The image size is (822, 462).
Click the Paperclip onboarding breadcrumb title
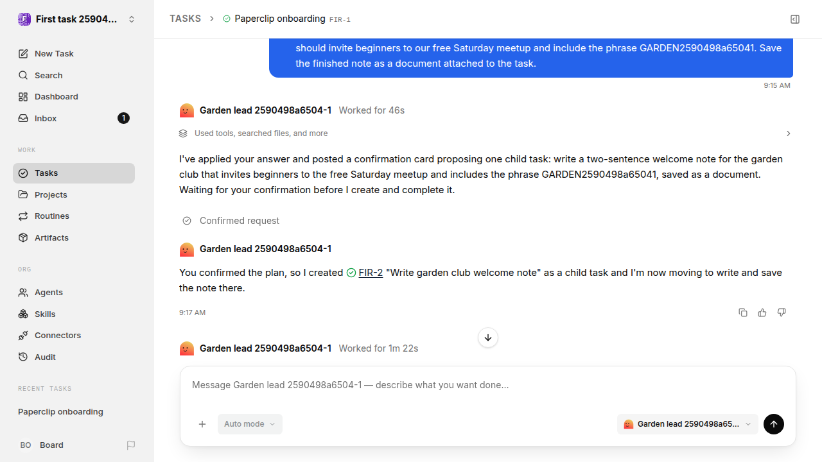coord(280,19)
